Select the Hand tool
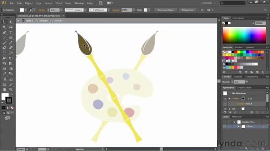 click(x=5, y=89)
